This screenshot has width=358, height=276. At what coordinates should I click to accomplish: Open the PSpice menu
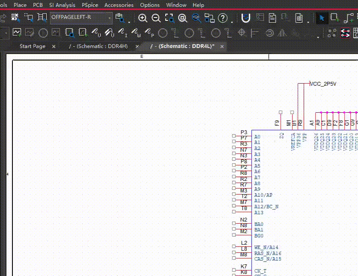click(x=90, y=5)
